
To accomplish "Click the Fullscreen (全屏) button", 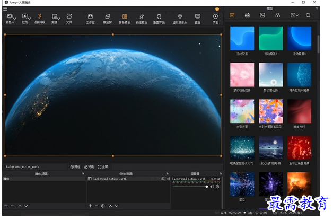I will click(103, 167).
